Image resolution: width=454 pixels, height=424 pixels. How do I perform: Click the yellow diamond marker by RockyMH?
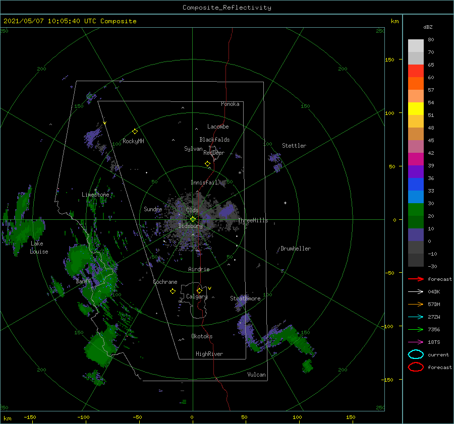pos(135,132)
